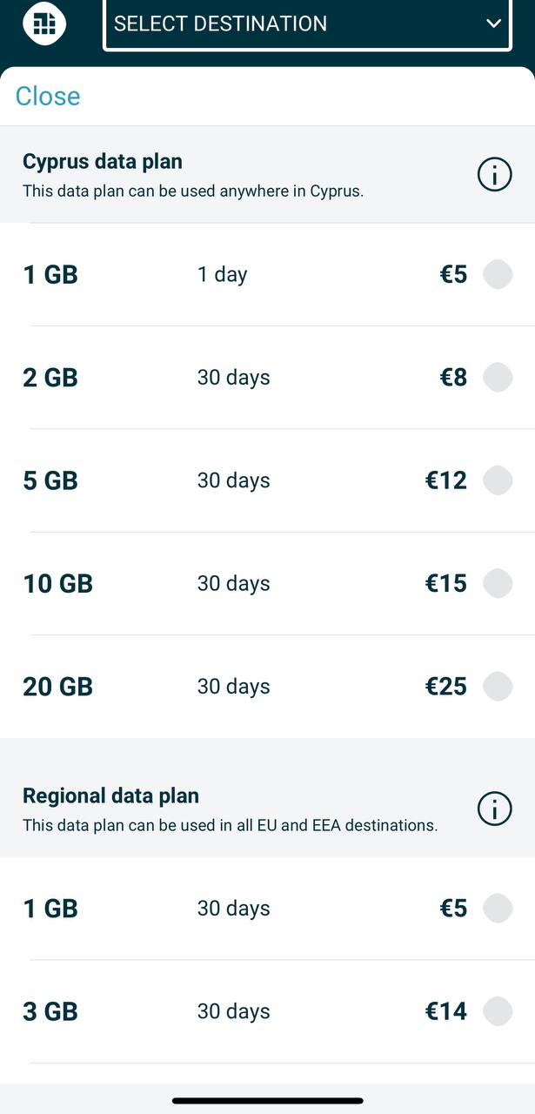Expand the Select Destination dropdown arrow

494,23
